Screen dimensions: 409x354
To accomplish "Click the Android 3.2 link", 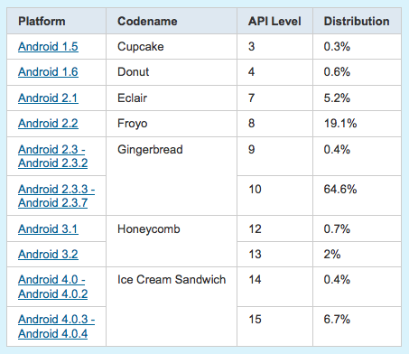I will (x=48, y=255).
